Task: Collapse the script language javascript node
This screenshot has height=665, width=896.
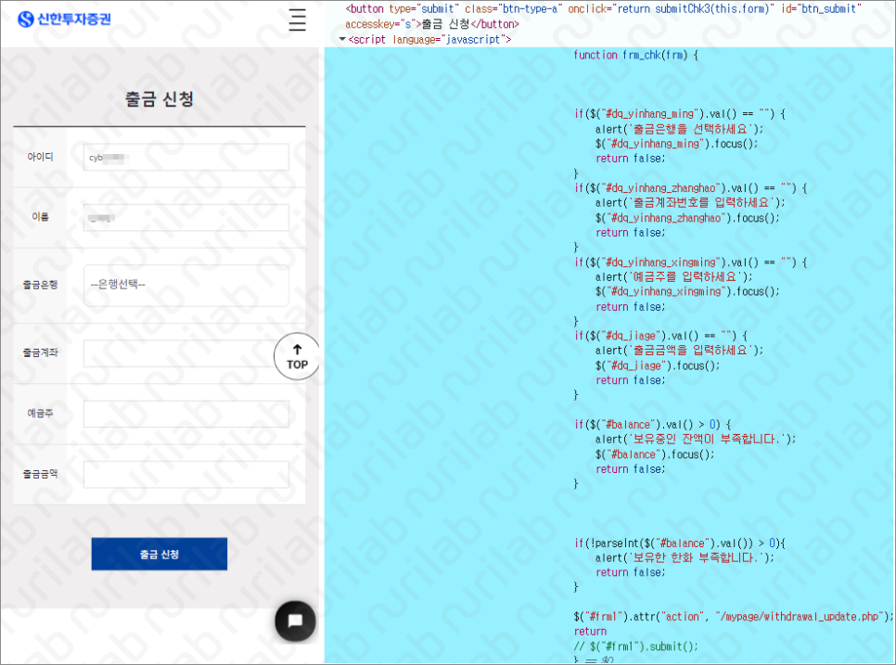Action: (342, 40)
